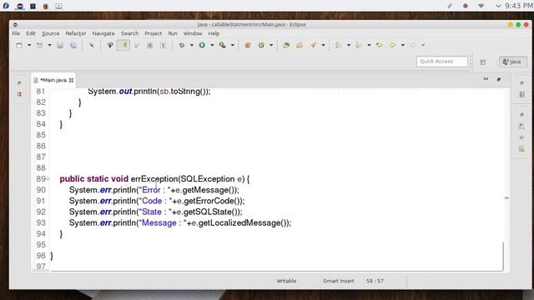Toggle Show Whitespace Characters toolbar icon
534x300 pixels.
coord(164,45)
